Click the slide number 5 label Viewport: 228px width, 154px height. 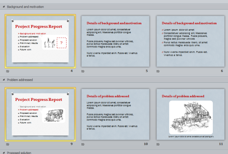point(146,71)
